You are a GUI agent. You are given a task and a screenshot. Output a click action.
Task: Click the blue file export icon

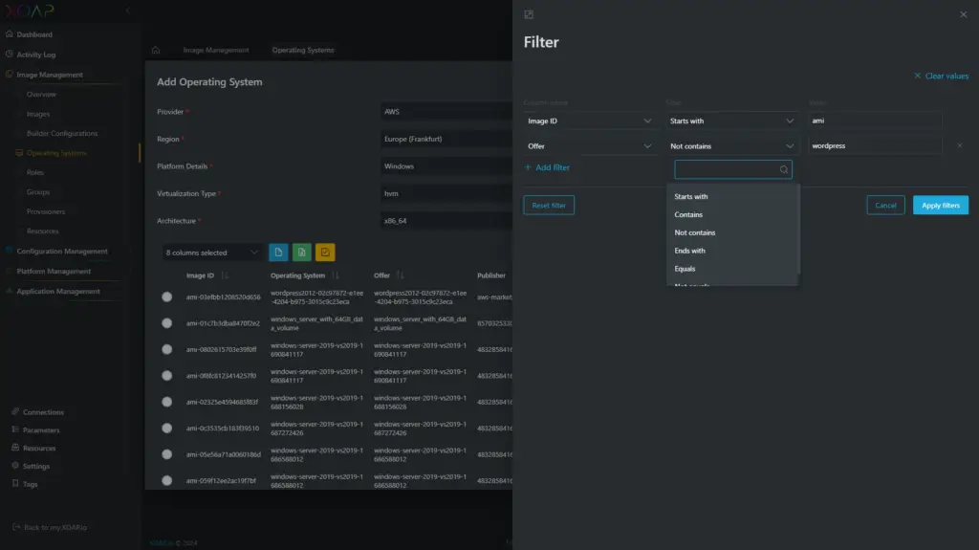pyautogui.click(x=278, y=253)
